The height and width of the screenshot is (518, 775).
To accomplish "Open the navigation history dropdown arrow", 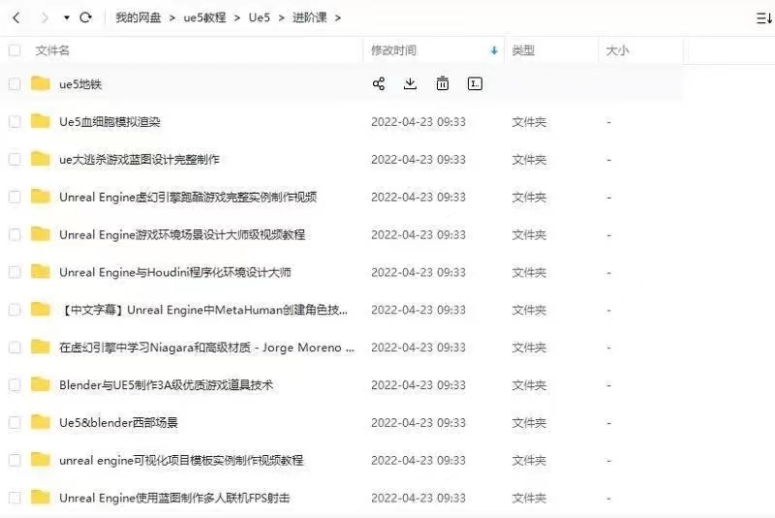I will (66, 17).
